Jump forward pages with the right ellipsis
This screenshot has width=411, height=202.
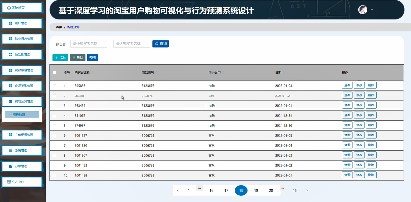pos(283,189)
